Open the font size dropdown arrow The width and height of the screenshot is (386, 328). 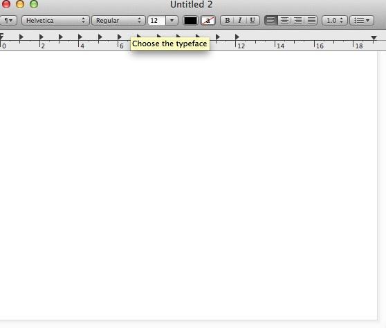[172, 21]
